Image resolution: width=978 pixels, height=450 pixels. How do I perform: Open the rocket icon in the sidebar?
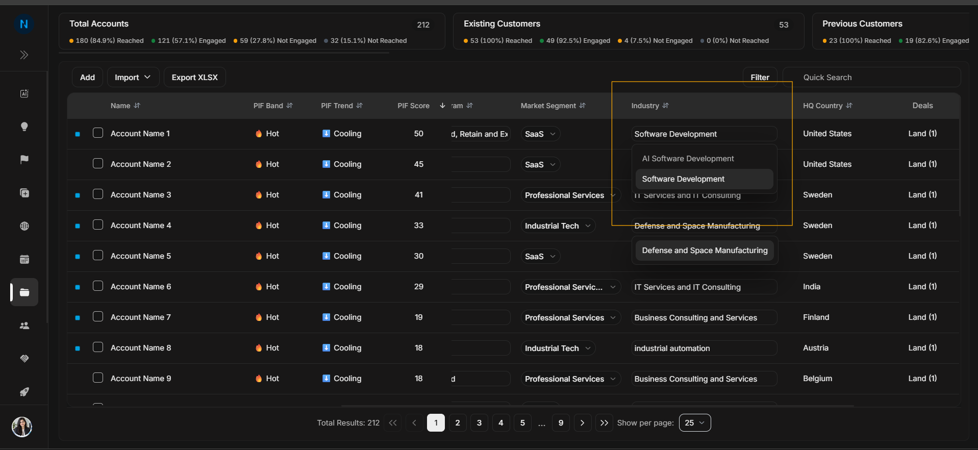[24, 392]
